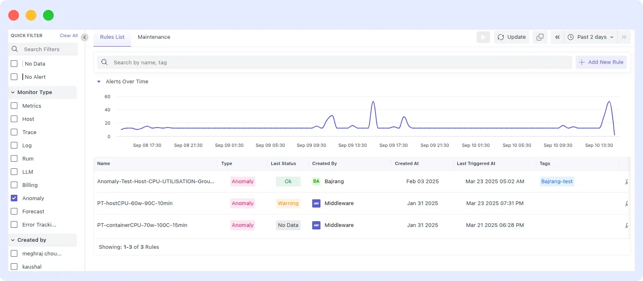Check the Metrics monitor type filter
643x281 pixels.
click(14, 106)
